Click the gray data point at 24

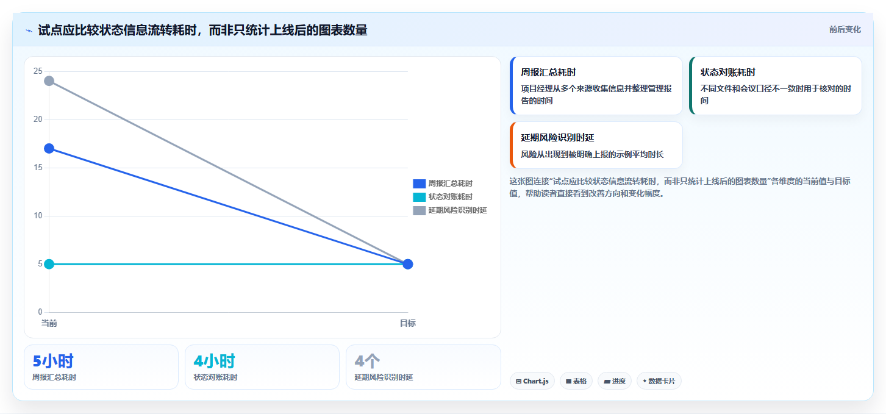click(x=49, y=81)
